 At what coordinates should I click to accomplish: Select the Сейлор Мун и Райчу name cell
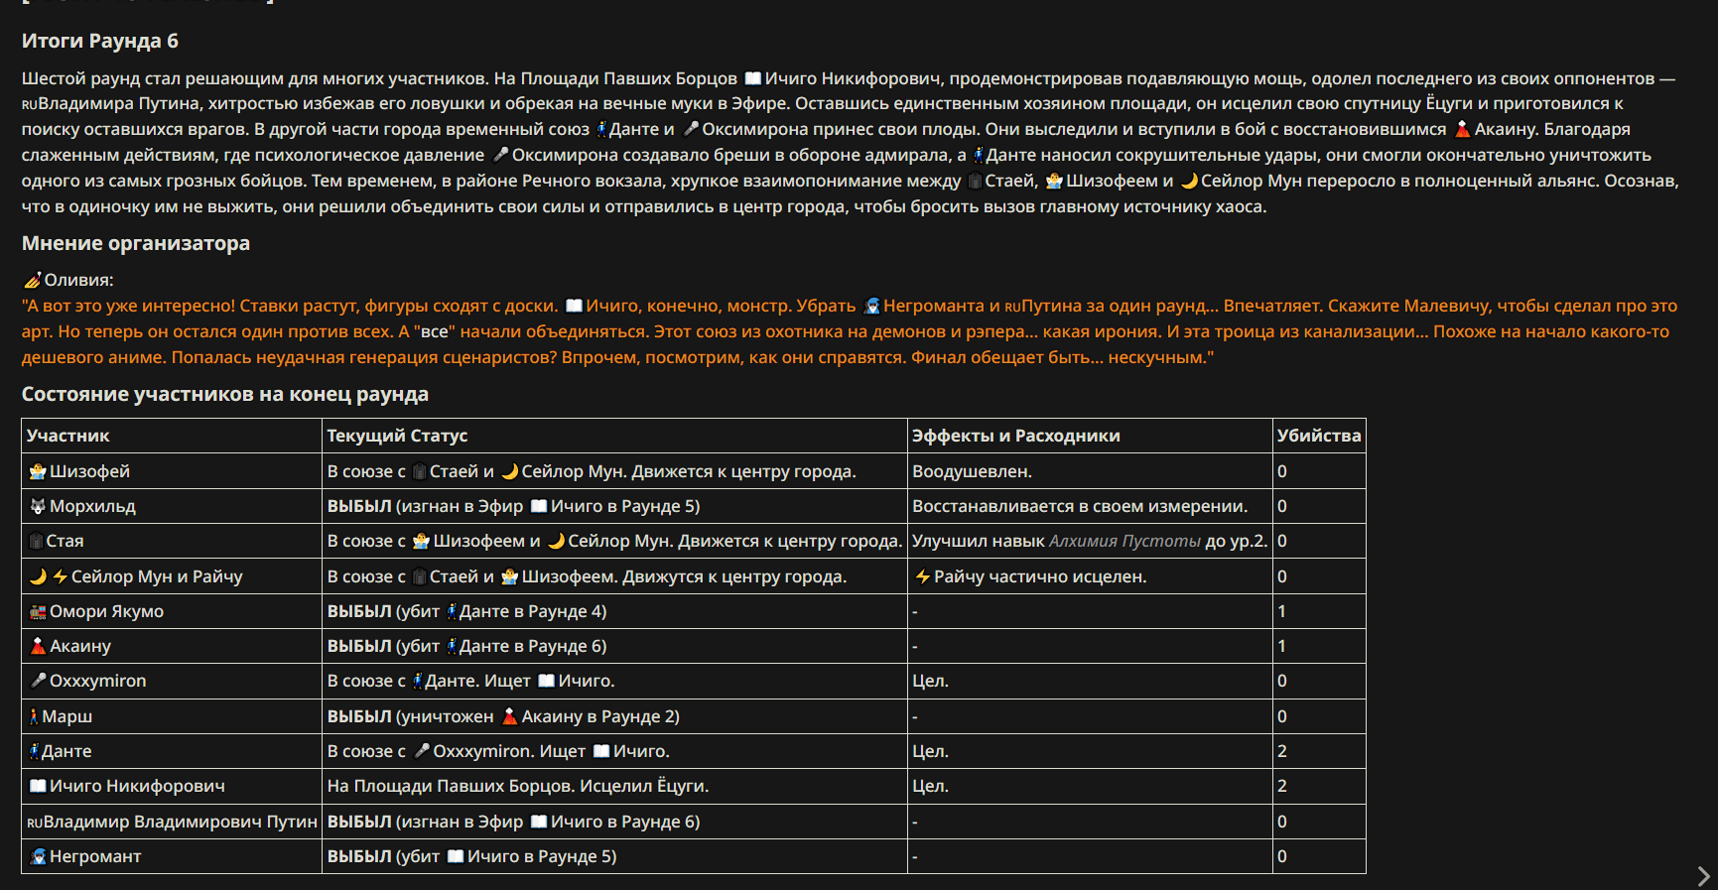157,576
